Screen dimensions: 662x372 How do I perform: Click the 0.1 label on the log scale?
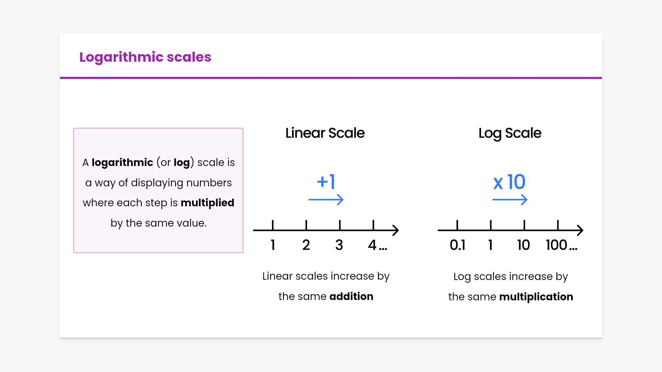[458, 245]
